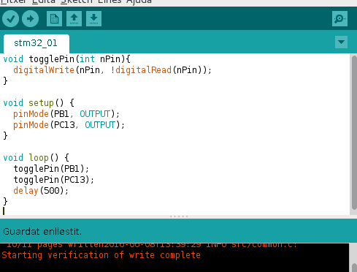Open the Eines menu
The height and width of the screenshot is (272, 357).
[x=110, y=2]
